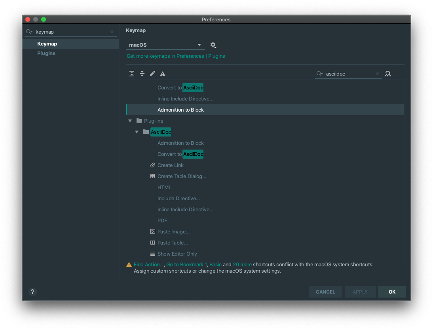Clear the keymap settings search field
This screenshot has width=433, height=330.
(112, 32)
